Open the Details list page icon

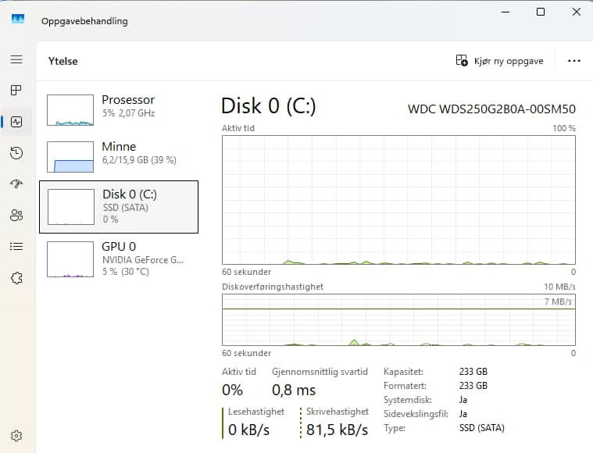coord(16,247)
